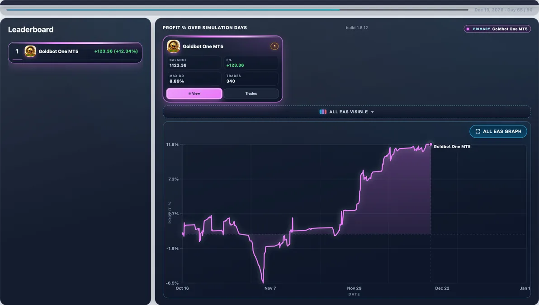This screenshot has width=539, height=305.
Task: Click the expand icon in All EAs Graph button
Action: pos(478,131)
